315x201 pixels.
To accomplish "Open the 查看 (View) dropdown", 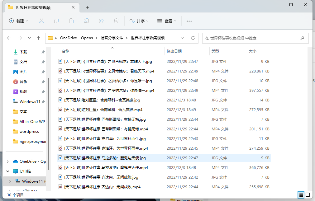I will [x=167, y=21].
